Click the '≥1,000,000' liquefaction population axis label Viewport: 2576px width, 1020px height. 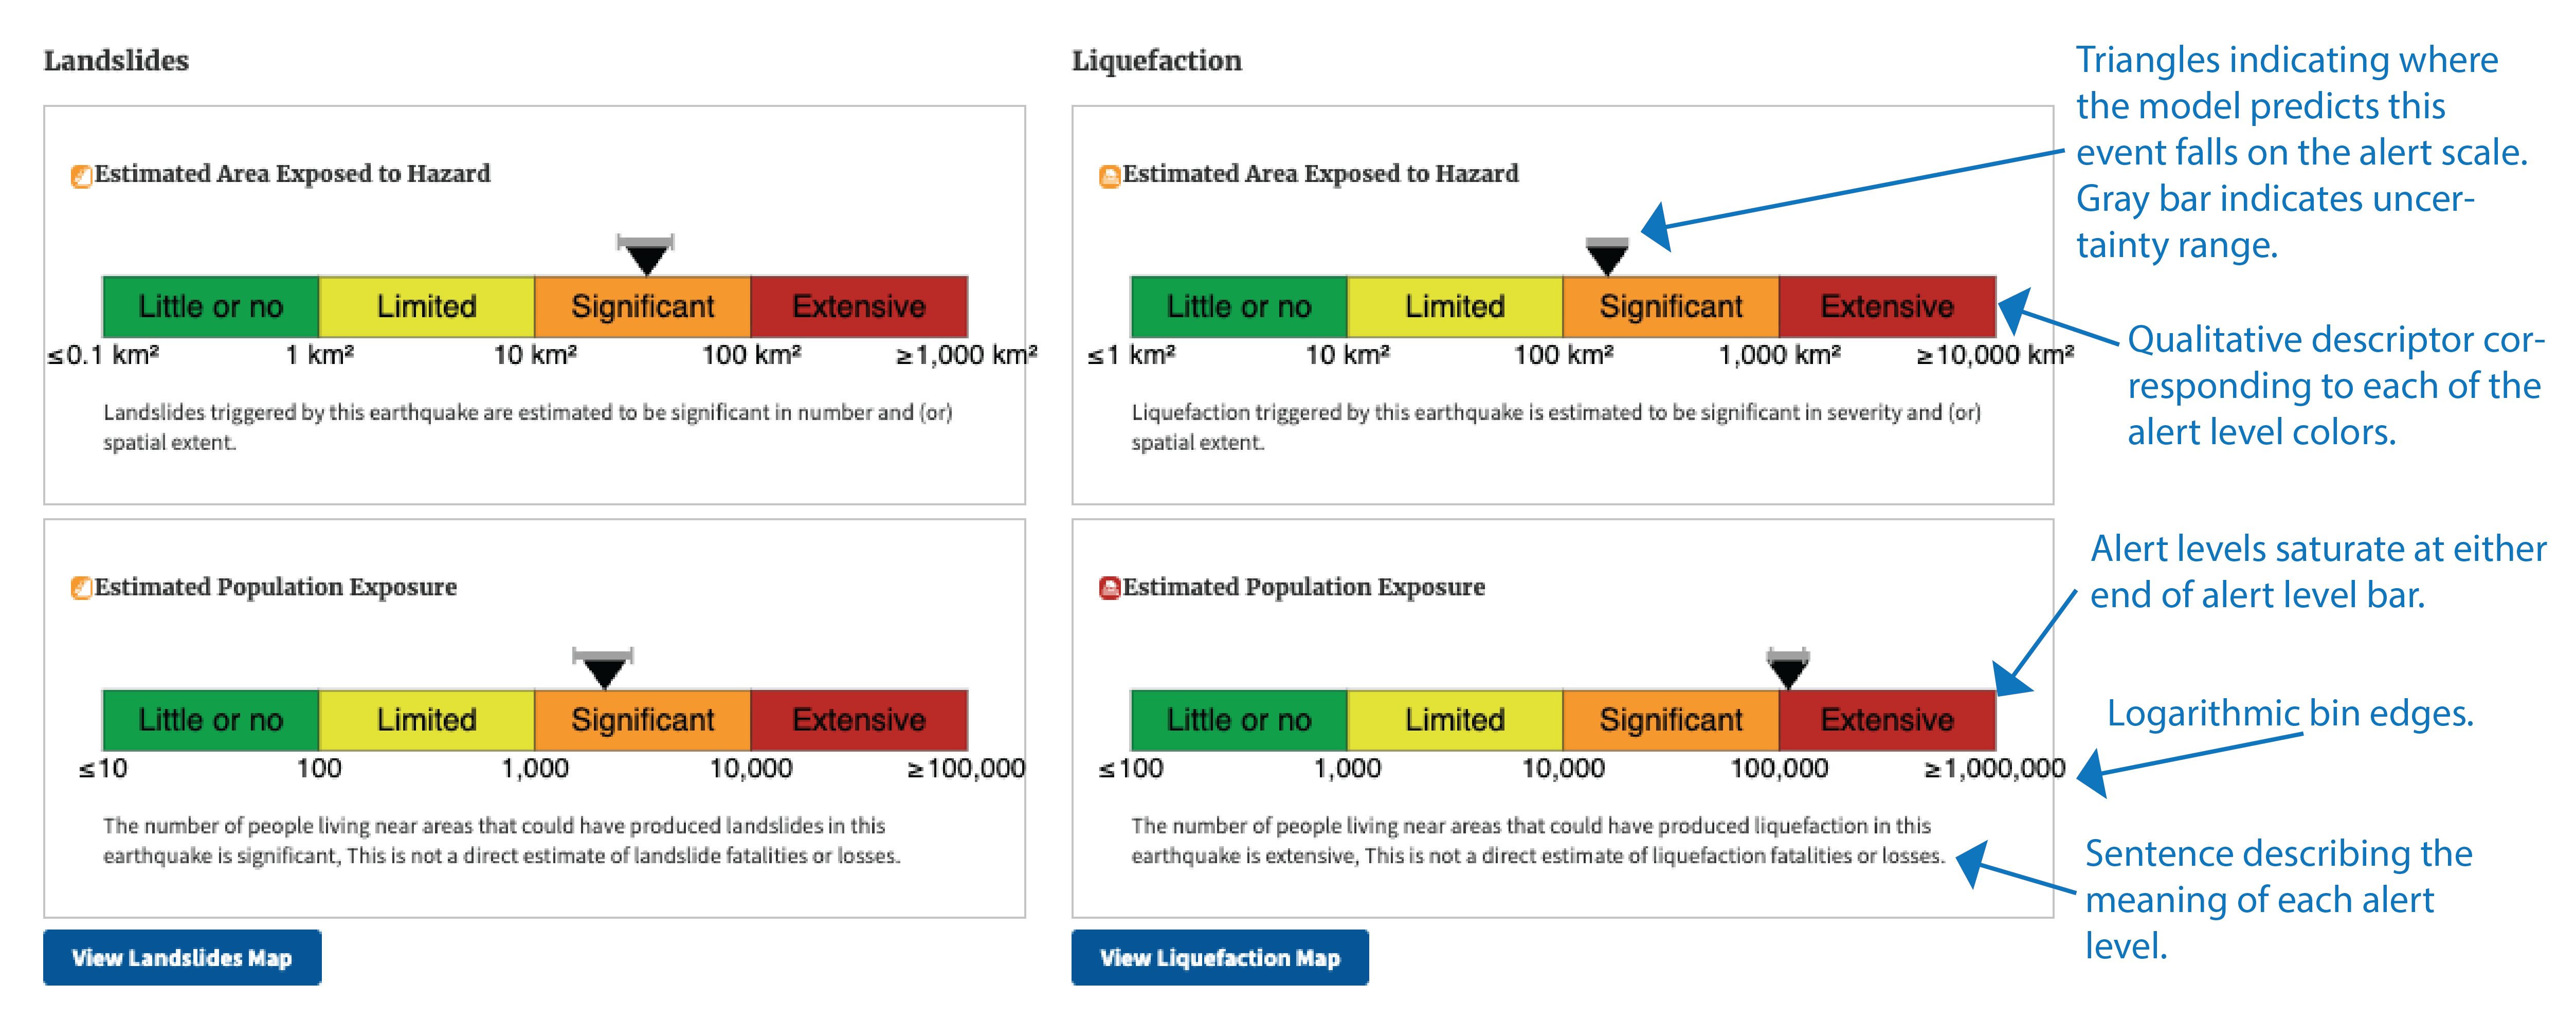tap(1995, 768)
